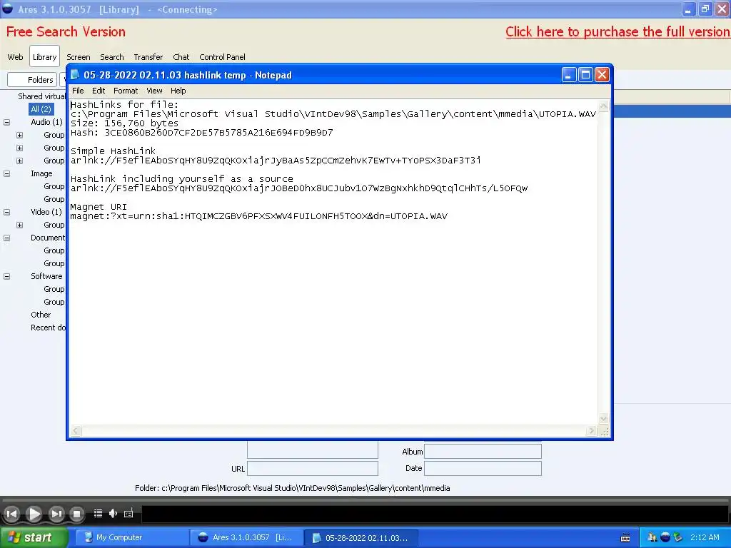Select Software category in tree
The image size is (731, 548).
point(46,276)
